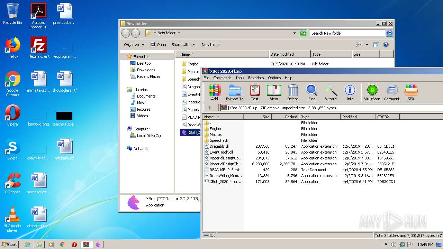Select Documents under Libraries

(146, 96)
